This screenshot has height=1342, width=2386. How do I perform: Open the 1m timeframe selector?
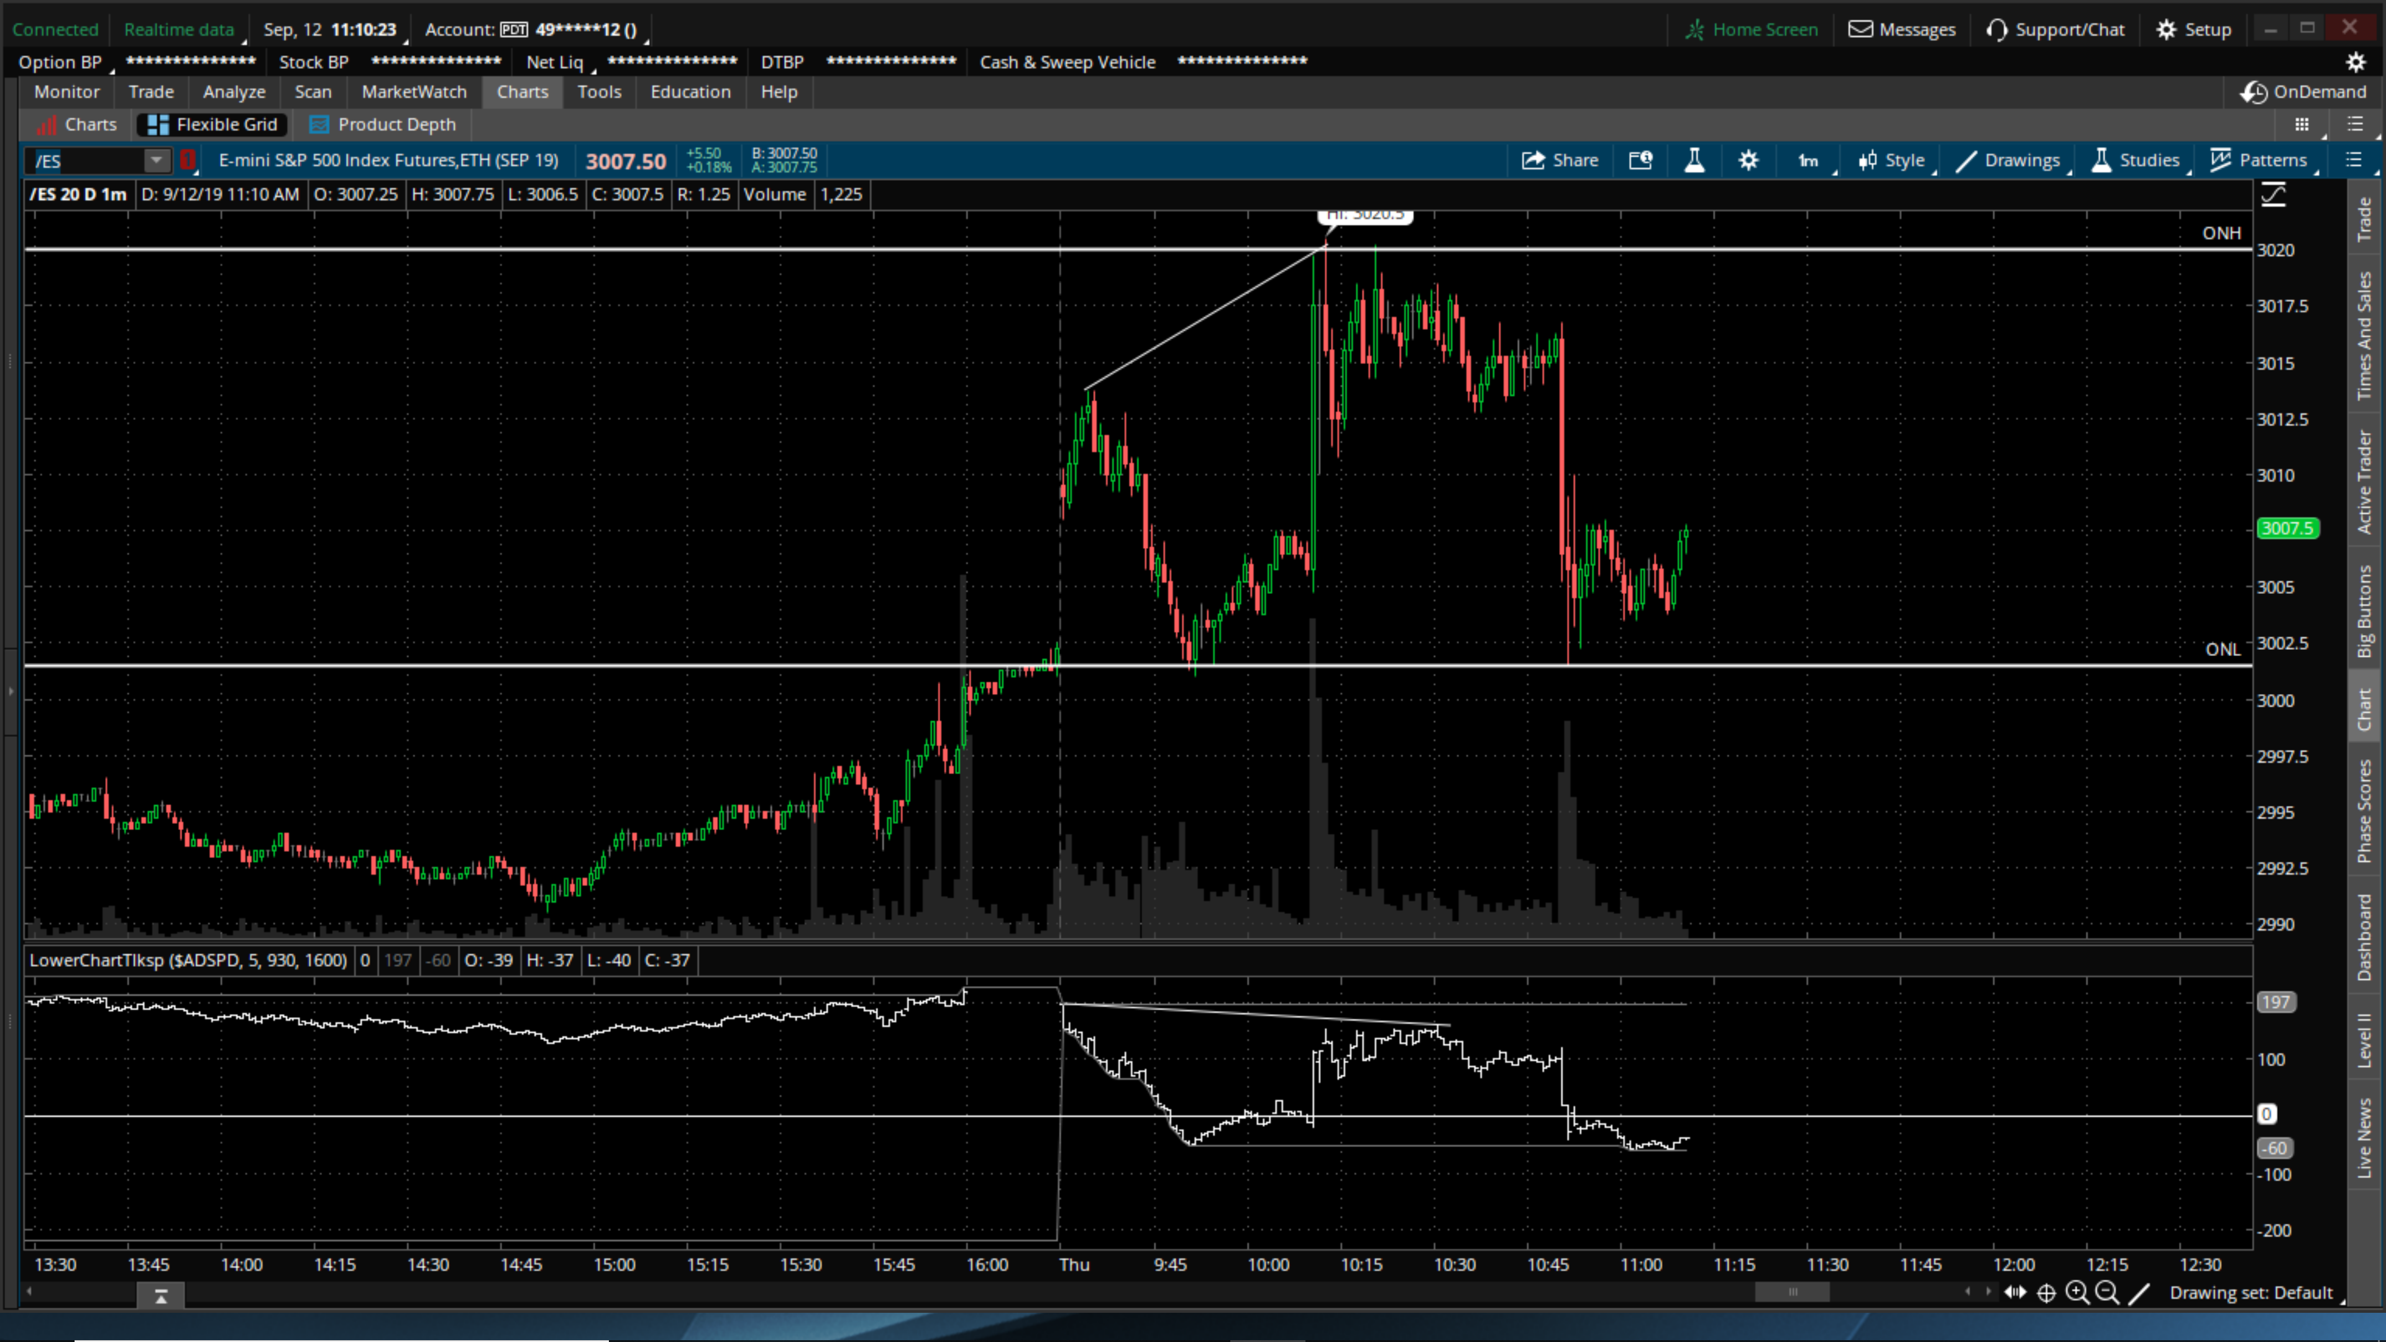pos(1809,160)
